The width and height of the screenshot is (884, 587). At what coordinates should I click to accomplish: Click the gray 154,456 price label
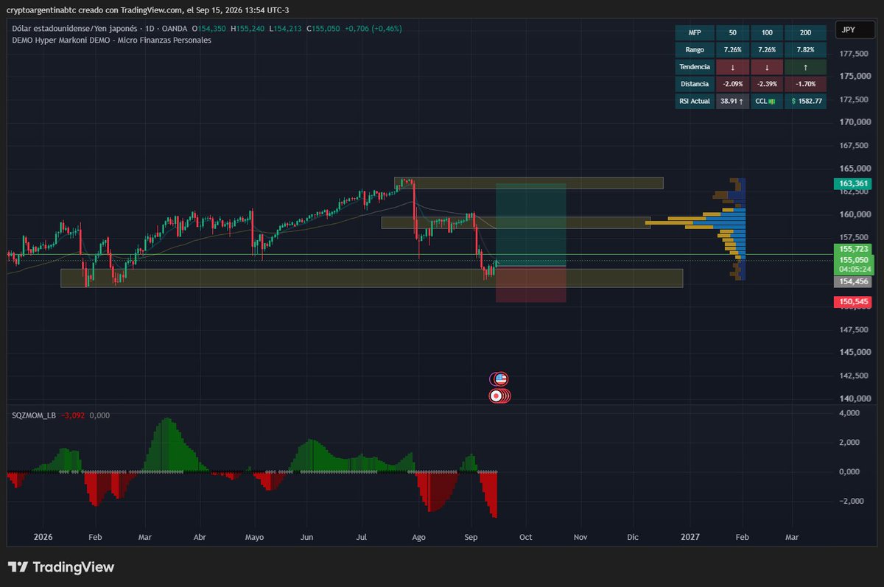tap(852, 281)
